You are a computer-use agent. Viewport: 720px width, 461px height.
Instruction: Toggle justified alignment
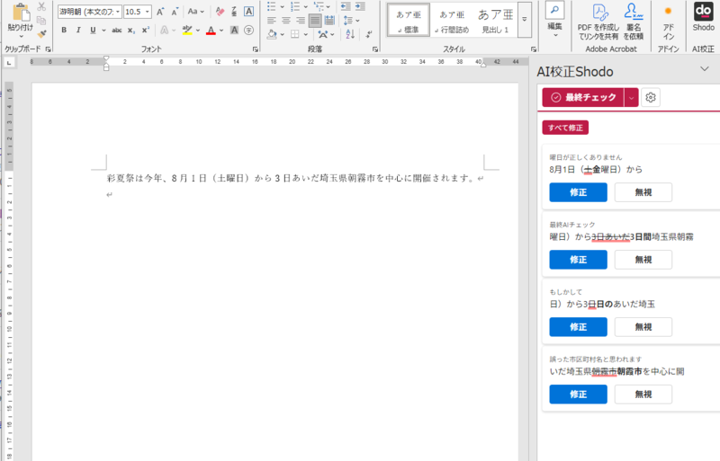(315, 20)
